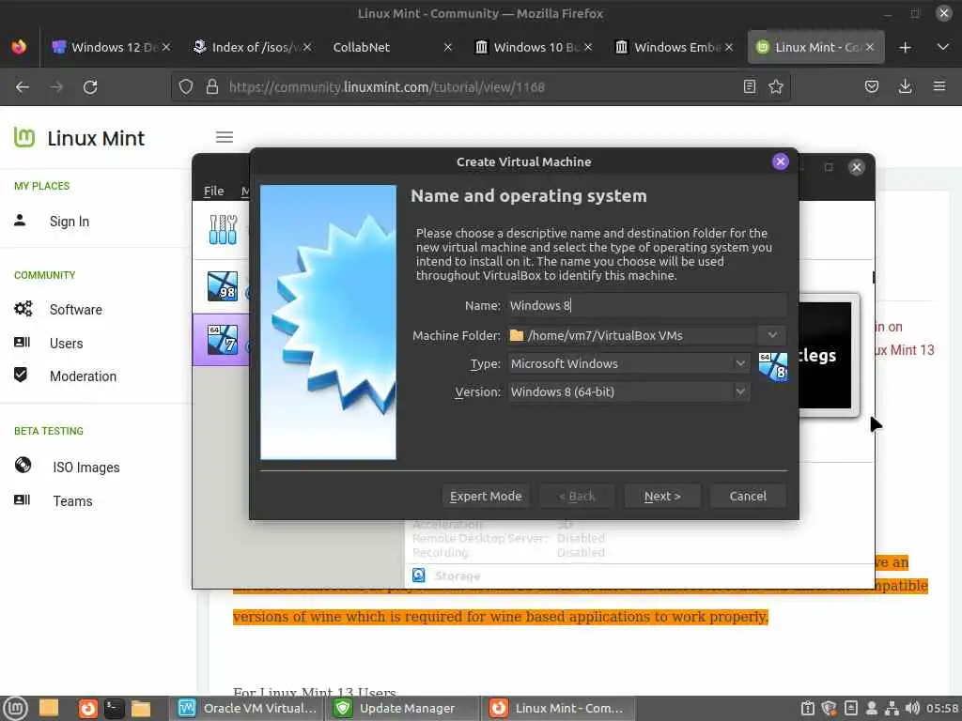Screen dimensions: 962x721
Task: Open the file manager from the panel
Action: click(141, 708)
